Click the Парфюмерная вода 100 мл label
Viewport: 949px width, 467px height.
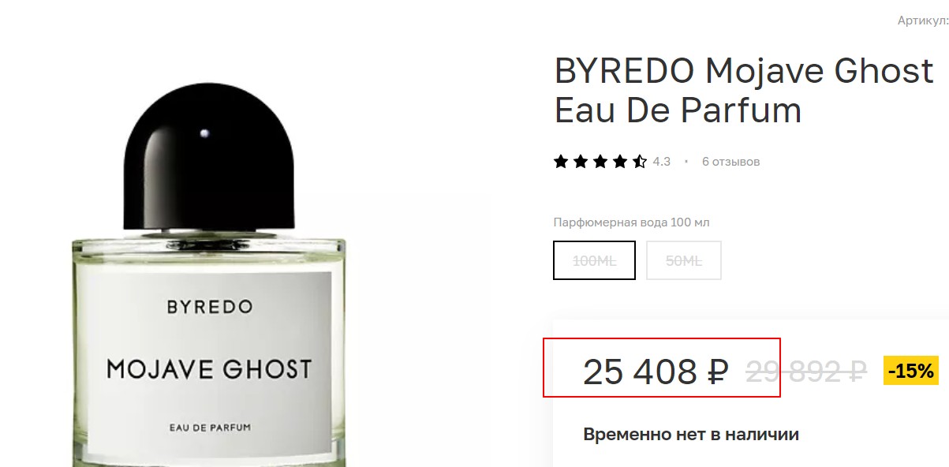pos(632,222)
